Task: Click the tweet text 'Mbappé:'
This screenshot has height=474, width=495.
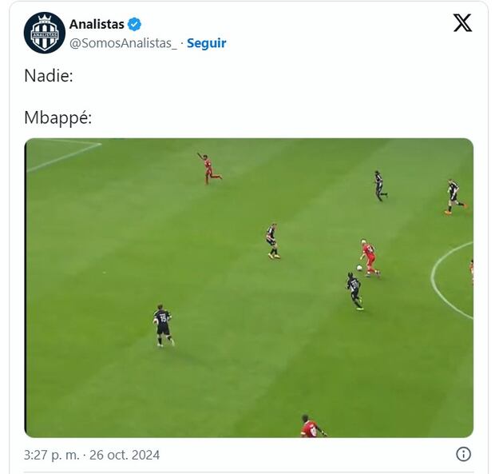Action: coord(58,118)
